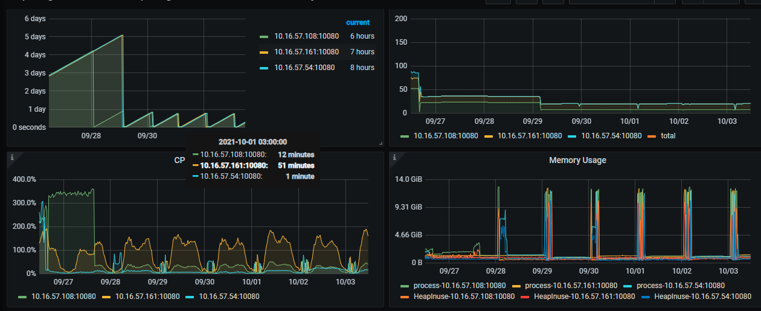Screen dimensions: 761x311
Task: Click 10.16.57.108:10080 label in top-right panel legend
Action: (446, 136)
